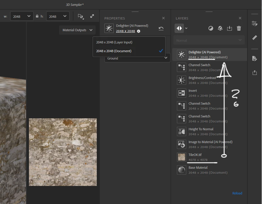
Task: Open the resolution settings gear icon
Action: (x=139, y=31)
